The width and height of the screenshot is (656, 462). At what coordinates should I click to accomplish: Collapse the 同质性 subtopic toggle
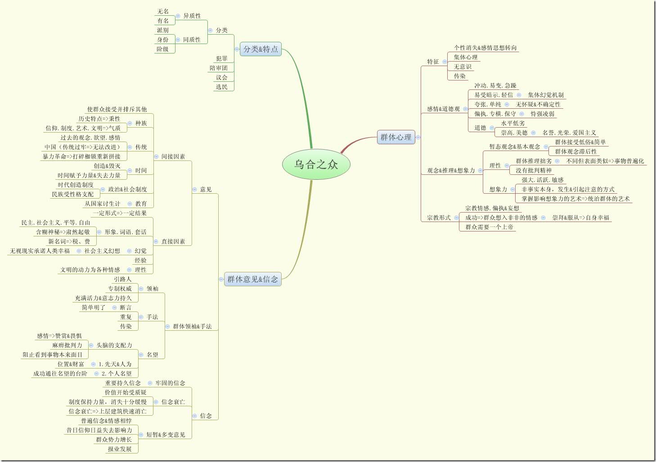point(178,40)
